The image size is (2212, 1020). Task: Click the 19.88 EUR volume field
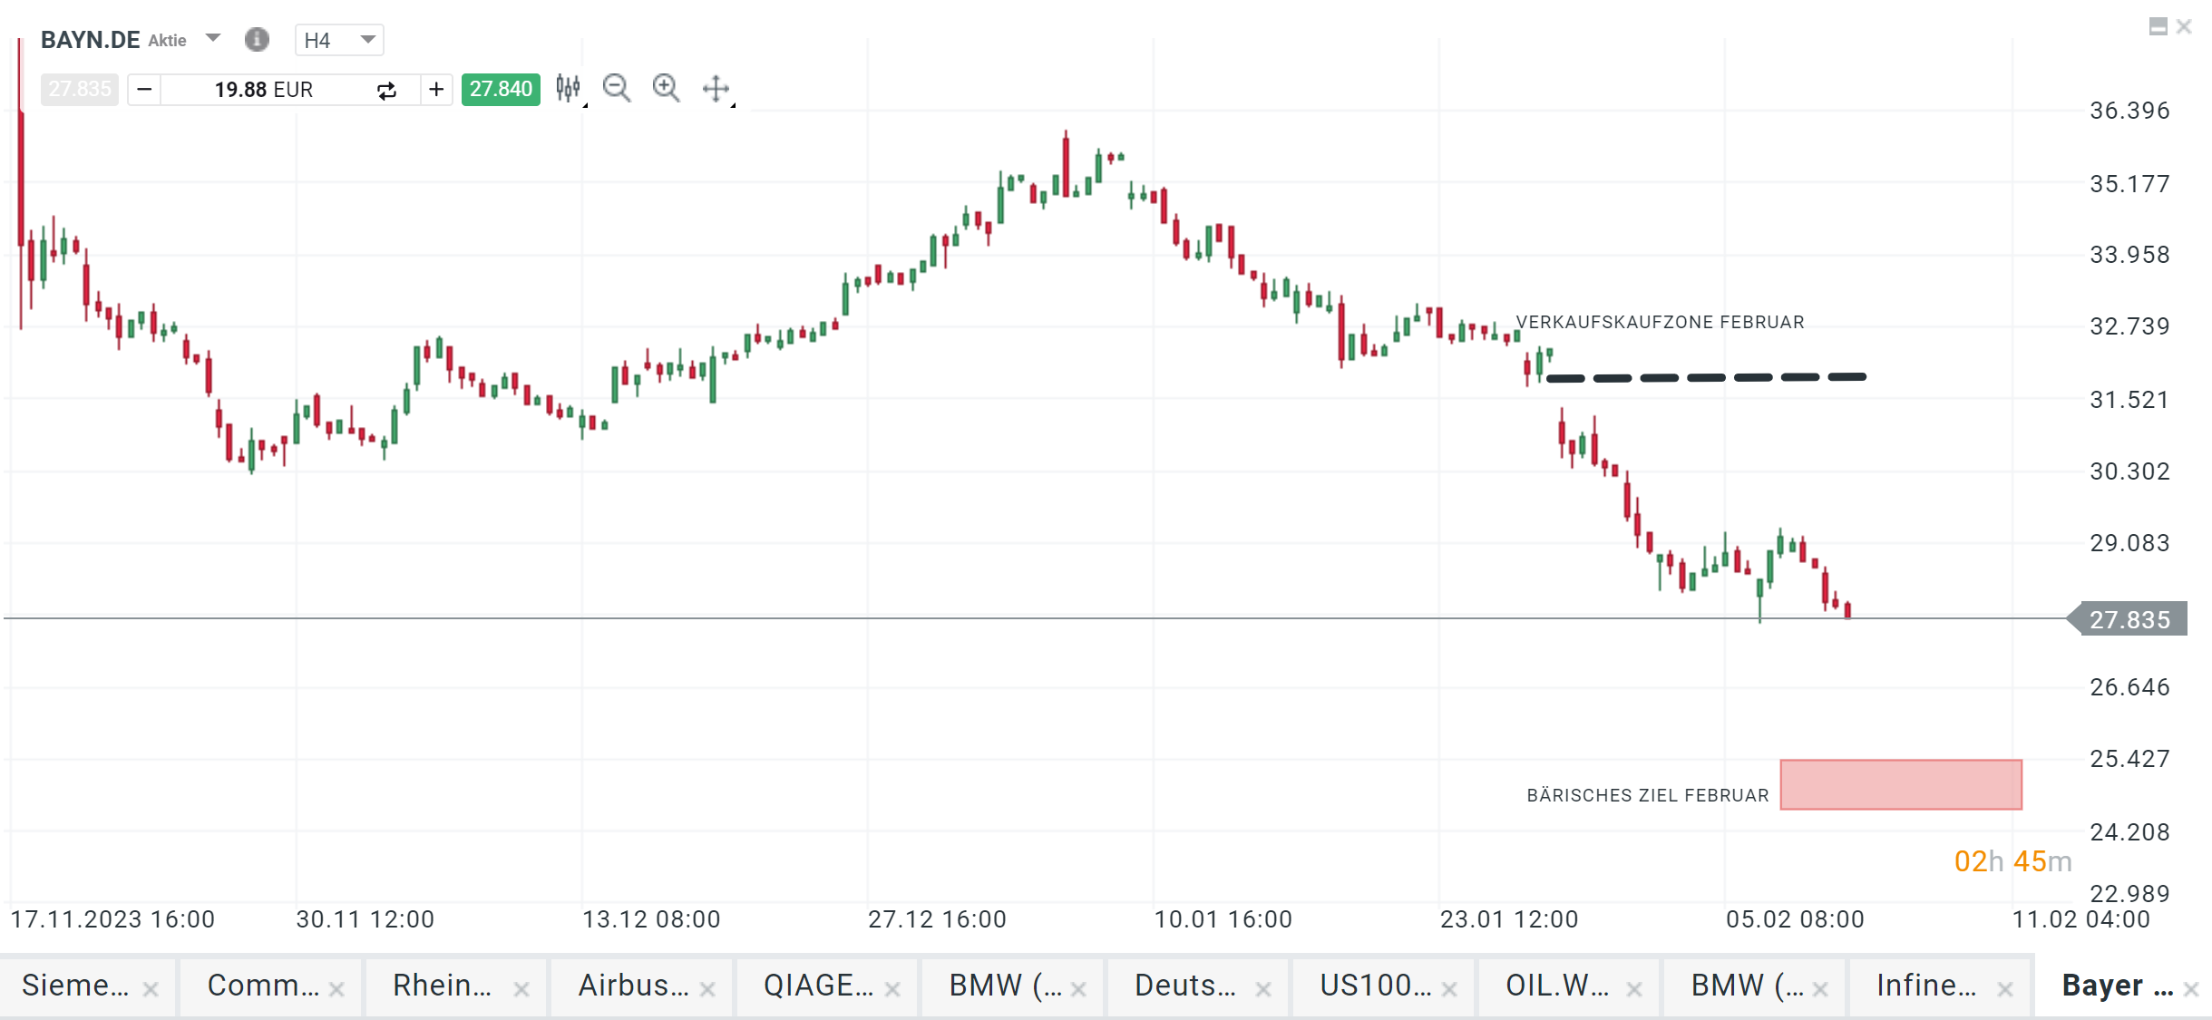click(263, 90)
